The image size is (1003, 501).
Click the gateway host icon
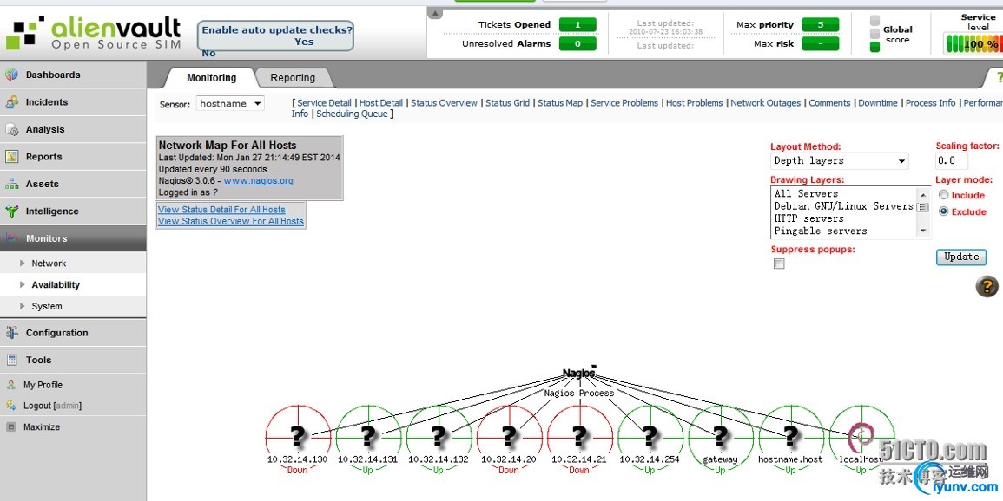tap(720, 436)
